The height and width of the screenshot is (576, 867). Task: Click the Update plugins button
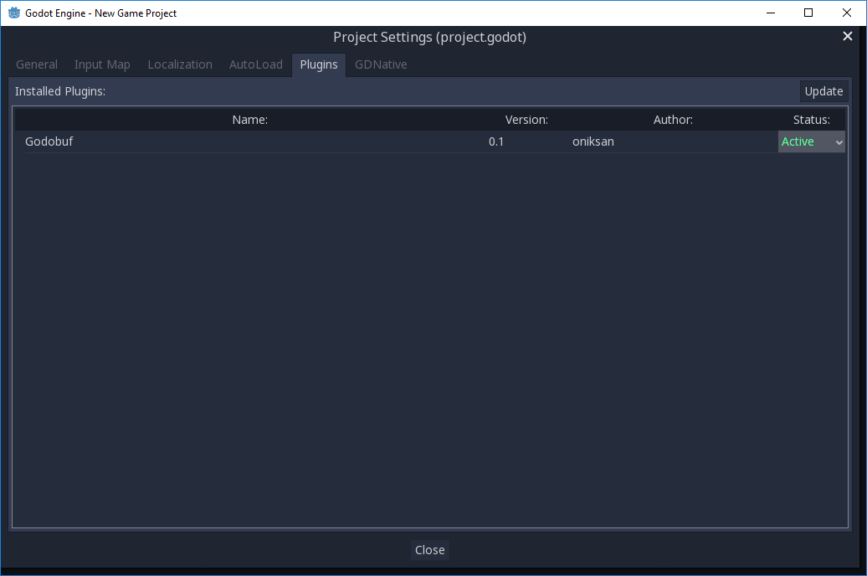823,91
